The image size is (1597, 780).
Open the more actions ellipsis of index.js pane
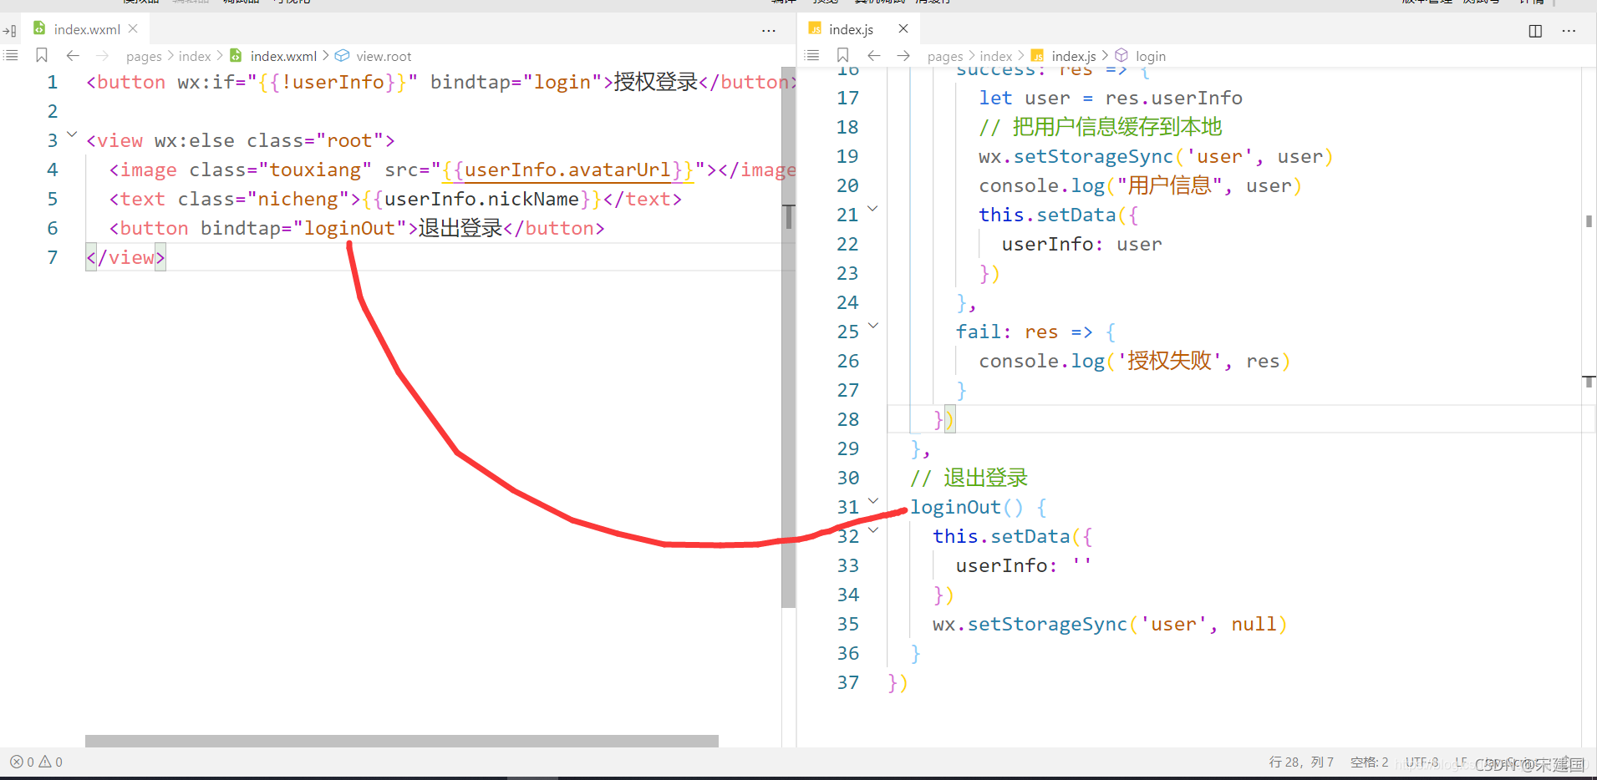tap(1569, 31)
